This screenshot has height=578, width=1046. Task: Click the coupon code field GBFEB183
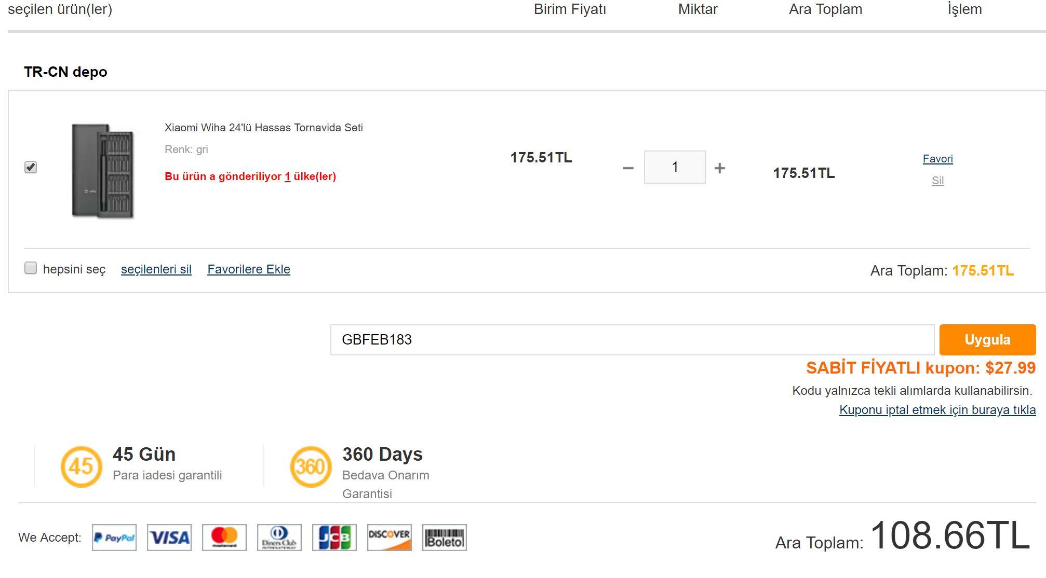click(632, 340)
